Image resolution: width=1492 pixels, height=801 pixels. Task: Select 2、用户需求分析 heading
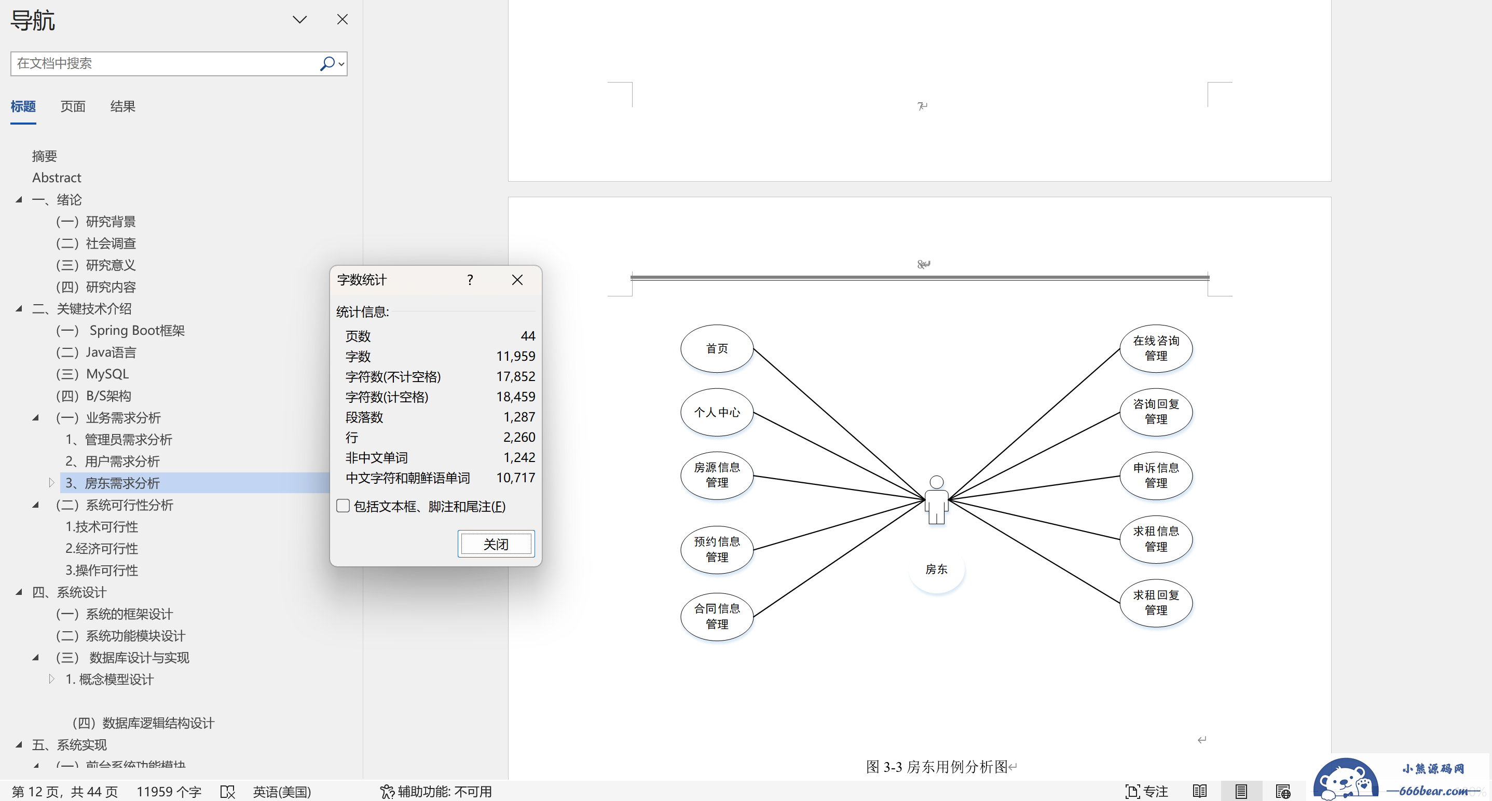coord(113,461)
